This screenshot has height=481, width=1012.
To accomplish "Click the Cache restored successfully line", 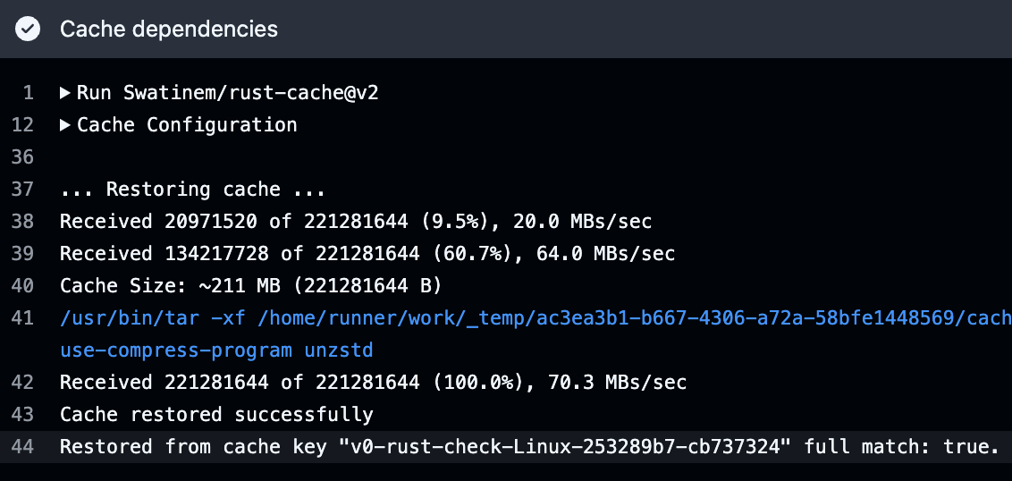I will click(217, 415).
